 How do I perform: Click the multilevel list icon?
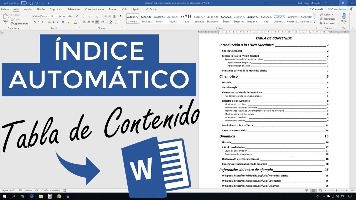tap(98, 16)
